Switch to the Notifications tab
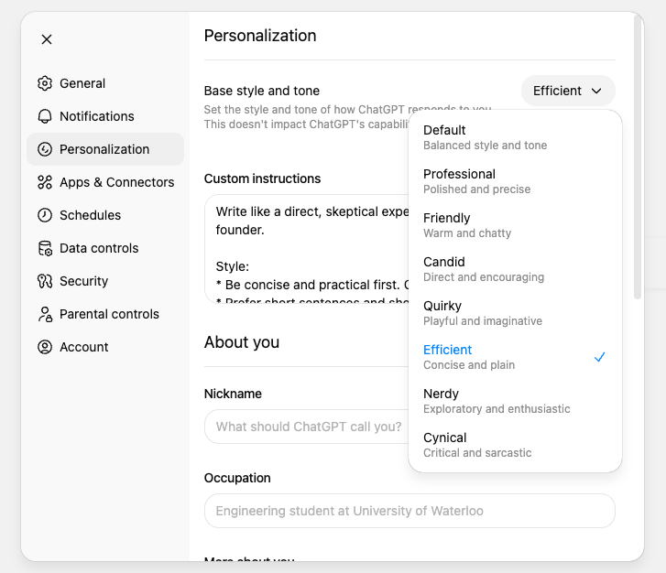 click(x=105, y=116)
